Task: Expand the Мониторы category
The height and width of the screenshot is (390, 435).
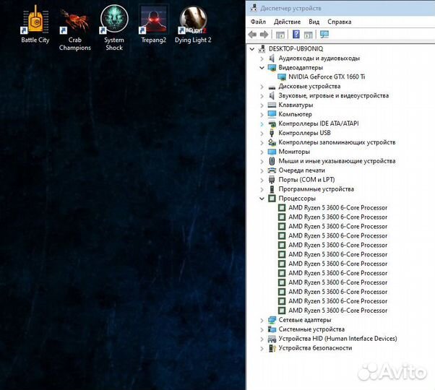Action: (x=262, y=152)
